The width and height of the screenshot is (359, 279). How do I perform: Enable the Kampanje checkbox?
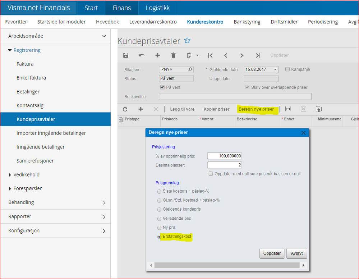[287, 69]
